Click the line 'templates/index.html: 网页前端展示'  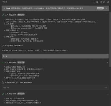point(25,76)
